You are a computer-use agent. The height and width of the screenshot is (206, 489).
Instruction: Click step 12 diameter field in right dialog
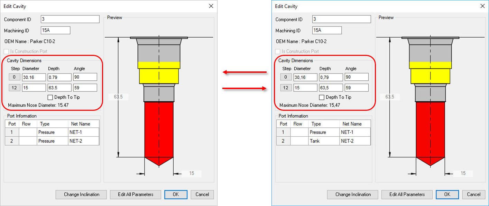click(x=305, y=88)
